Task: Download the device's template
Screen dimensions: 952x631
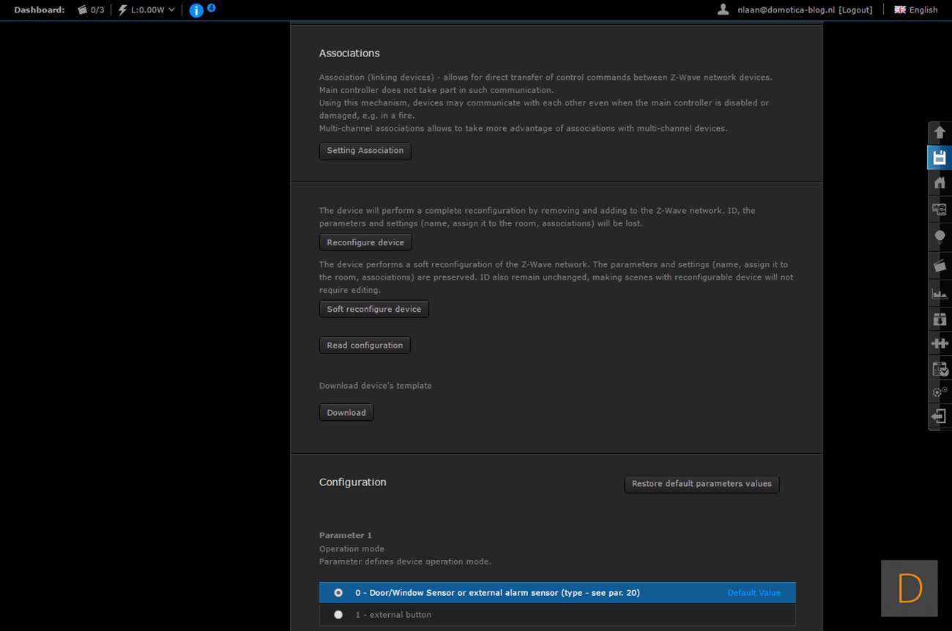Action: tap(346, 413)
